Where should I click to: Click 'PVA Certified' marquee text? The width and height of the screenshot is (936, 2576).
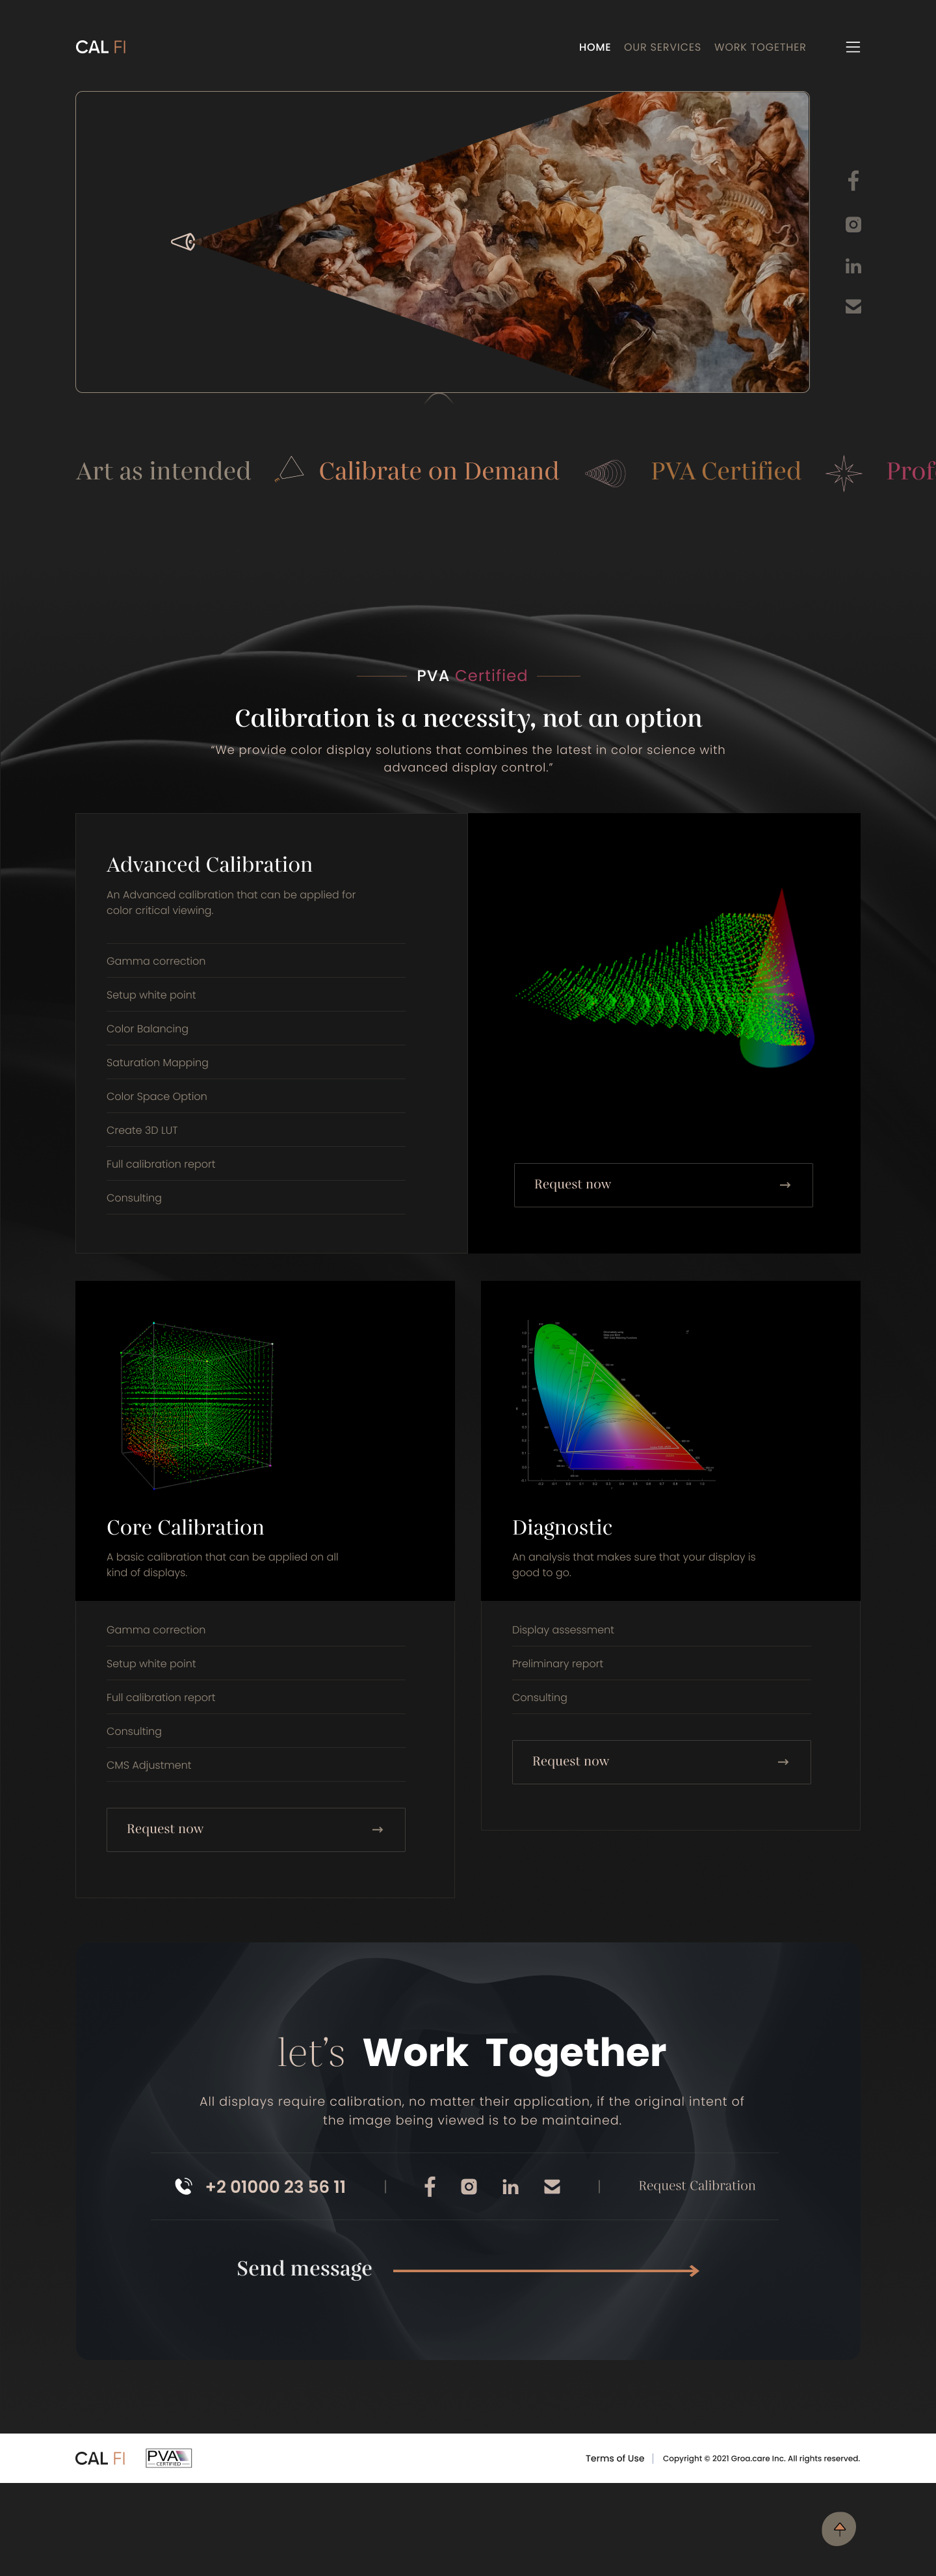click(726, 471)
